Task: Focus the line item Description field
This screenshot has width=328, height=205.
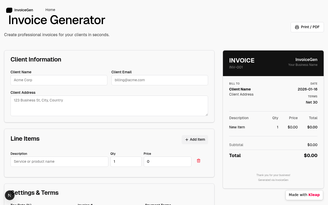Action: click(59, 162)
